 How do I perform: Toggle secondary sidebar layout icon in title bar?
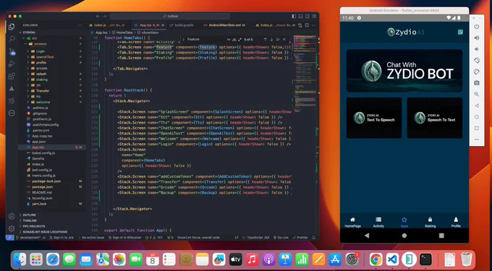[307, 17]
